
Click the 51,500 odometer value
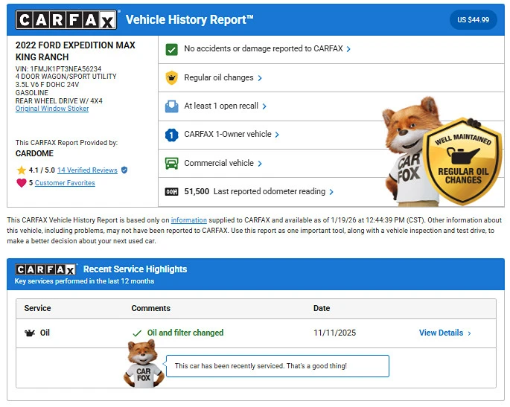click(197, 191)
